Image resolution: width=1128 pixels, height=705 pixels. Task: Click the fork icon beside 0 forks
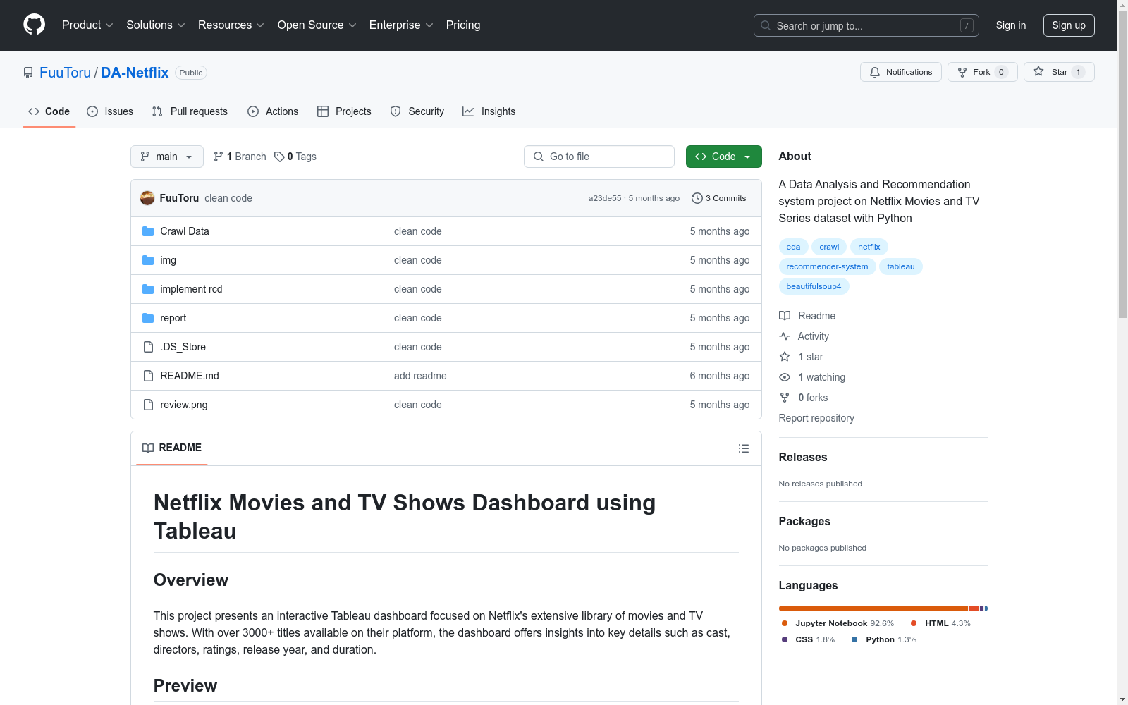pyautogui.click(x=785, y=398)
